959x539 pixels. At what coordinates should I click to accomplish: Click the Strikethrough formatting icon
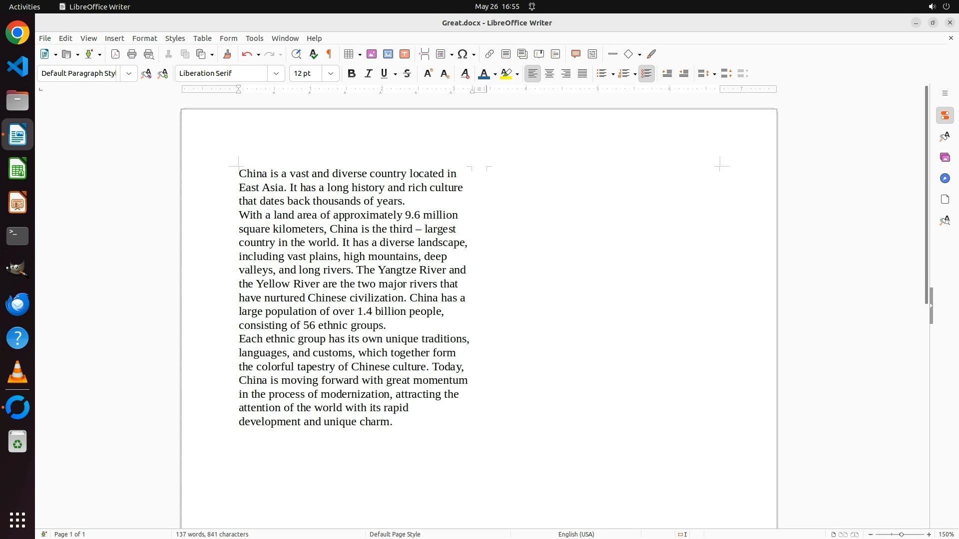[407, 73]
